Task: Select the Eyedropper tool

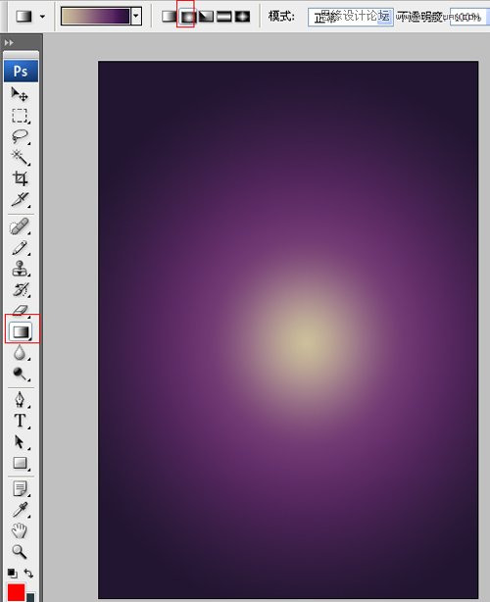Action: pos(20,510)
